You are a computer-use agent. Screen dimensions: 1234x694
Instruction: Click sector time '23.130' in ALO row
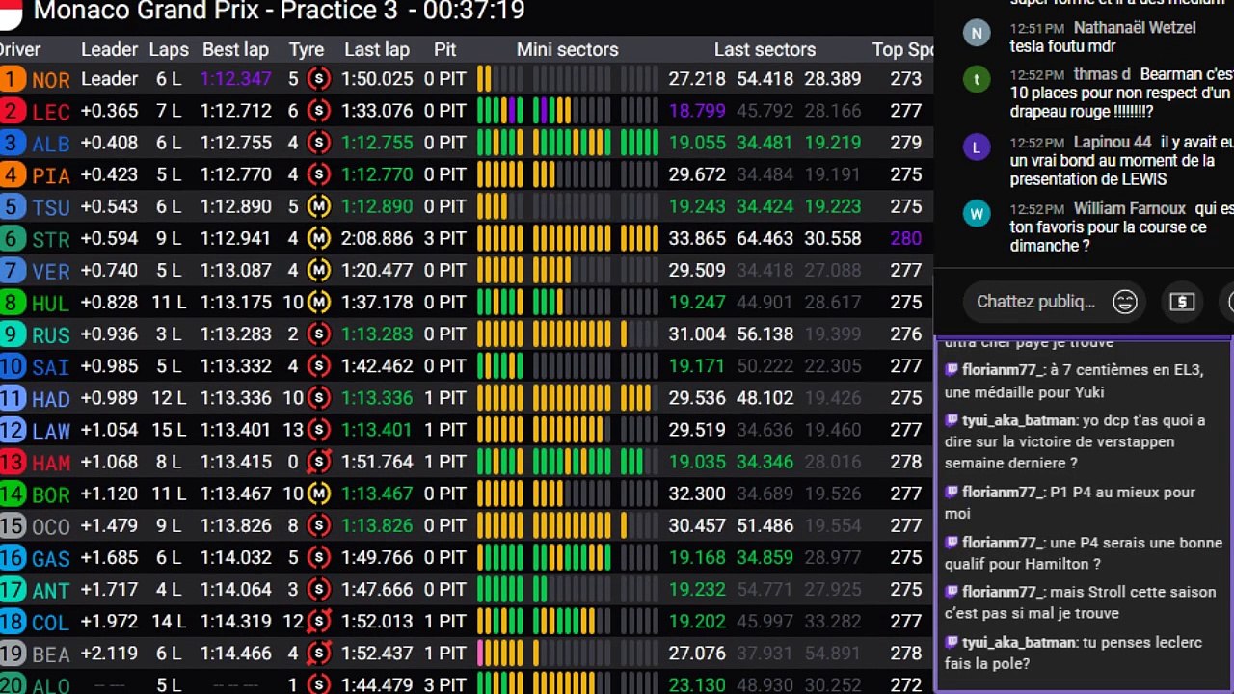point(697,684)
